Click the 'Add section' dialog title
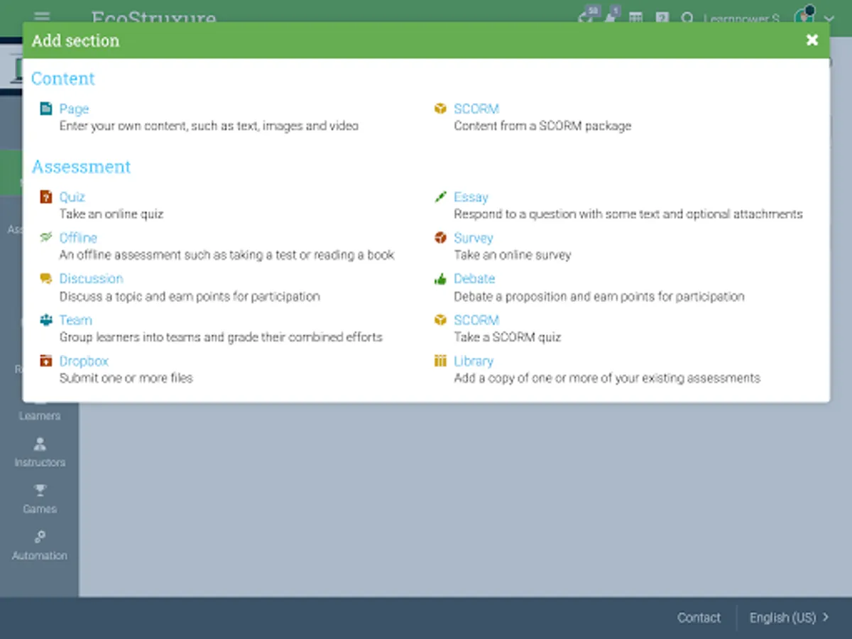This screenshot has height=639, width=852. pyautogui.click(x=75, y=40)
